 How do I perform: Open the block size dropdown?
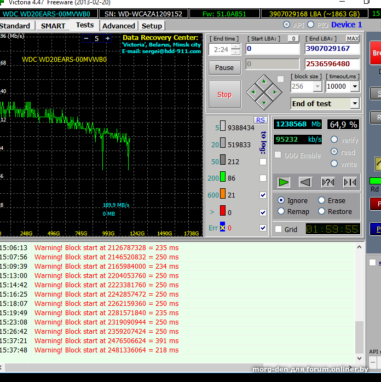pos(317,86)
